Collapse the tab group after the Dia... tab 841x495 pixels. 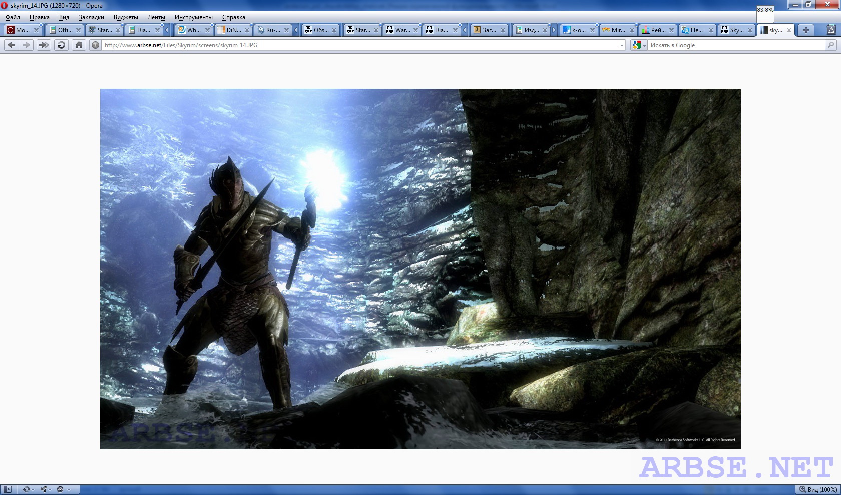(167, 30)
